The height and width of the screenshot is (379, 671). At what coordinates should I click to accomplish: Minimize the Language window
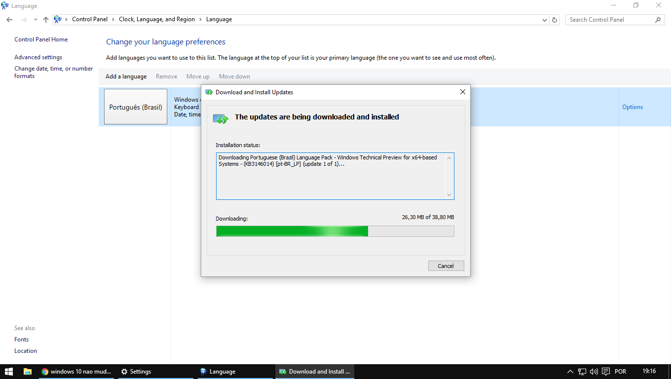click(x=614, y=5)
